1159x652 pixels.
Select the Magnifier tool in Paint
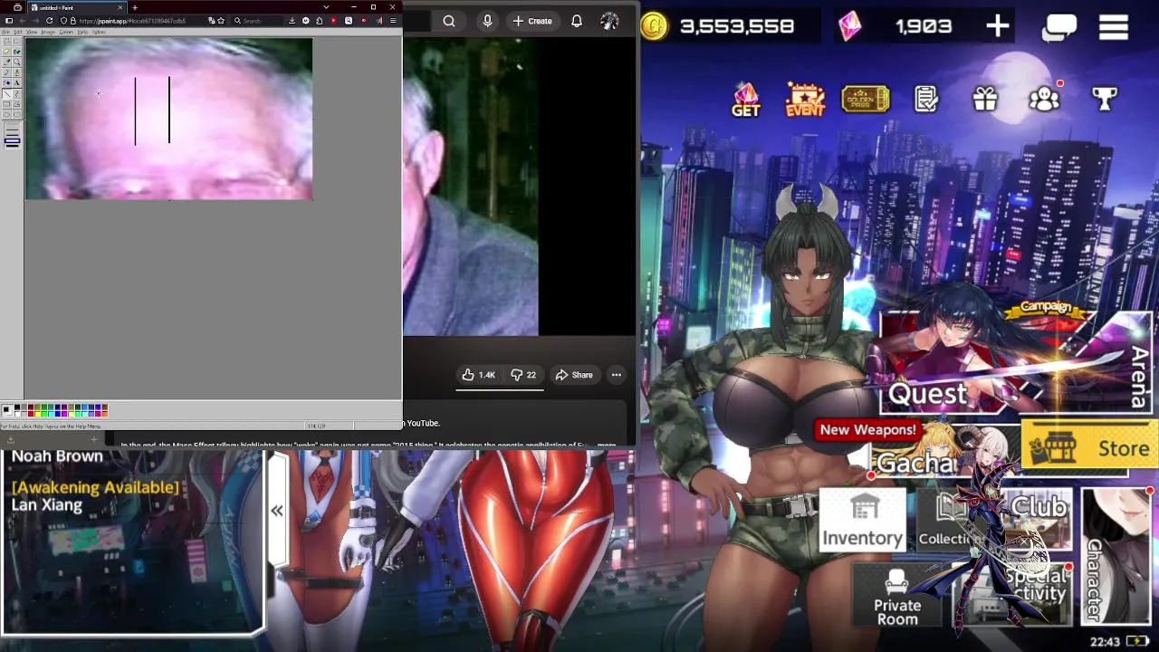point(17,62)
